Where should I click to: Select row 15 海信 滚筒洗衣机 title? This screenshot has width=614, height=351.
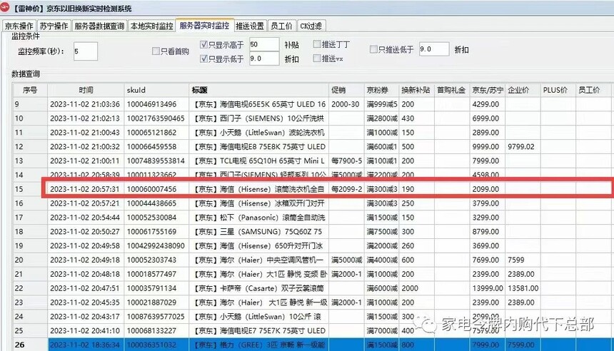[x=259, y=189]
